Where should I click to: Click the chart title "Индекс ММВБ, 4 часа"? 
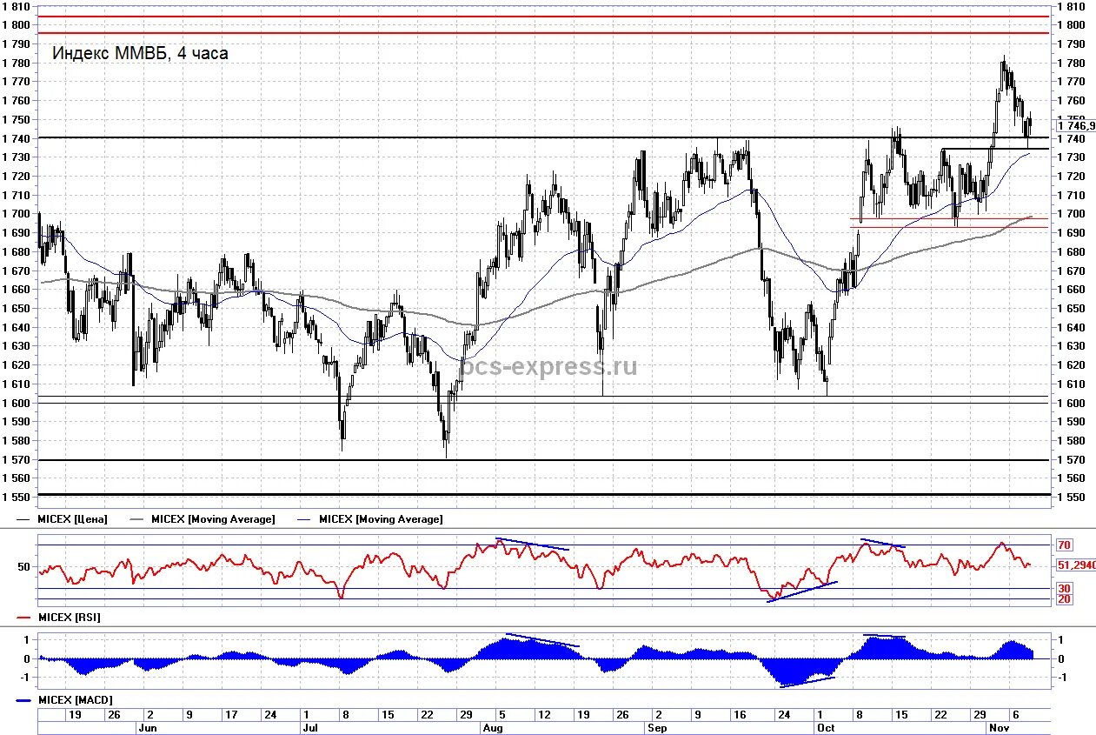[140, 53]
